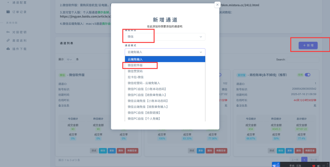Click 测试 on the 商检账单 card
The image size is (330, 167).
pos(272,151)
